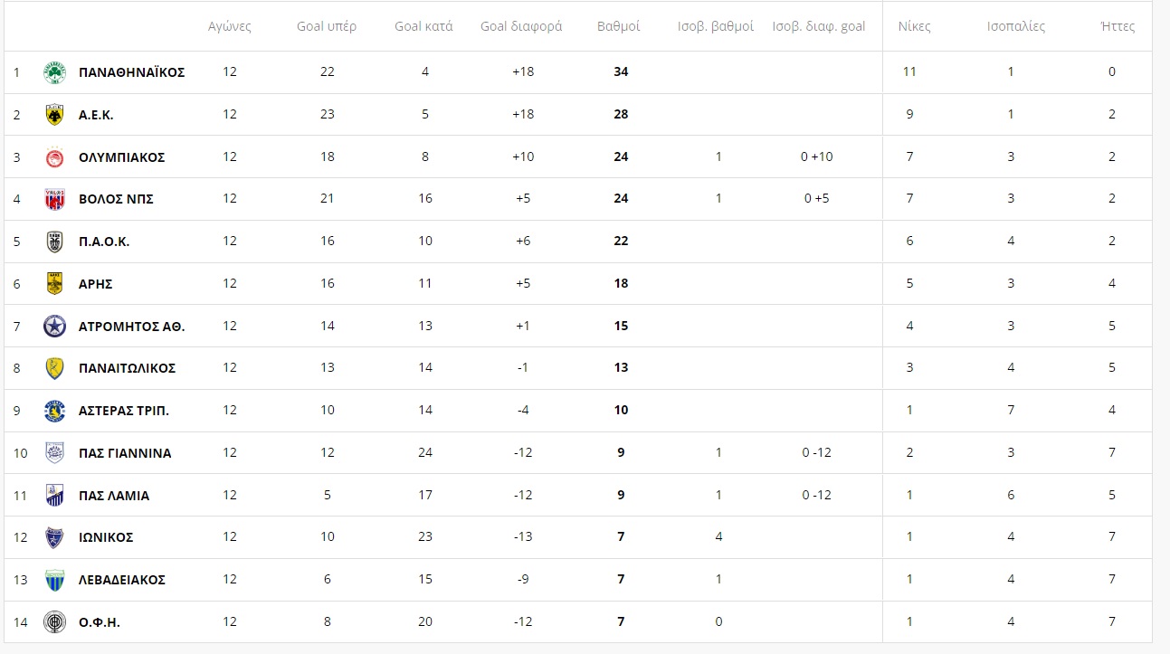Viewport: 1170px width, 654px height.
Task: Select the PAS Giannina club badge
Action: 55,452
